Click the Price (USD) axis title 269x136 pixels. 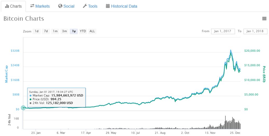(x=264, y=74)
